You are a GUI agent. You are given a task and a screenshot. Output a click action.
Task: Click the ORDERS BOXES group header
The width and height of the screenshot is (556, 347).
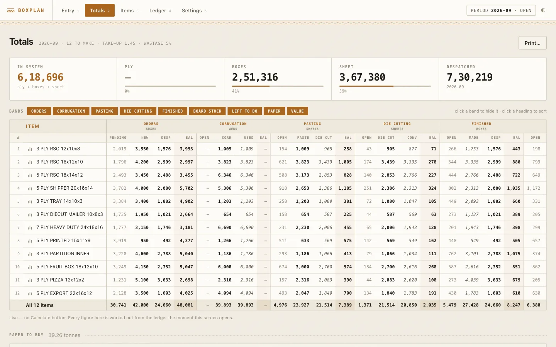151,126
